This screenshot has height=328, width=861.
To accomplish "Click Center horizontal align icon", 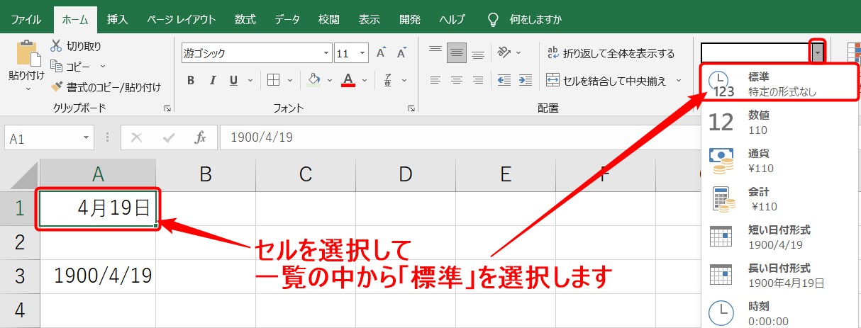I will (x=457, y=80).
